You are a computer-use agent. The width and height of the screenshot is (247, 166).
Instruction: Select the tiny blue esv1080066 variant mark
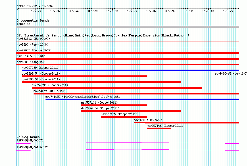(215, 76)
